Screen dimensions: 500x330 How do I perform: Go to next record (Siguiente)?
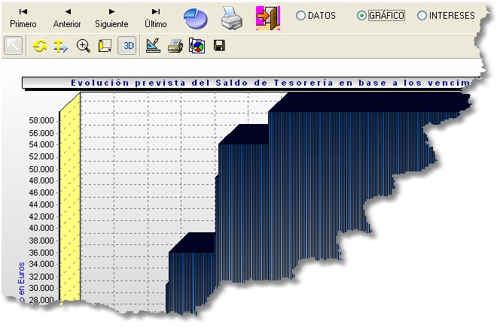(111, 19)
